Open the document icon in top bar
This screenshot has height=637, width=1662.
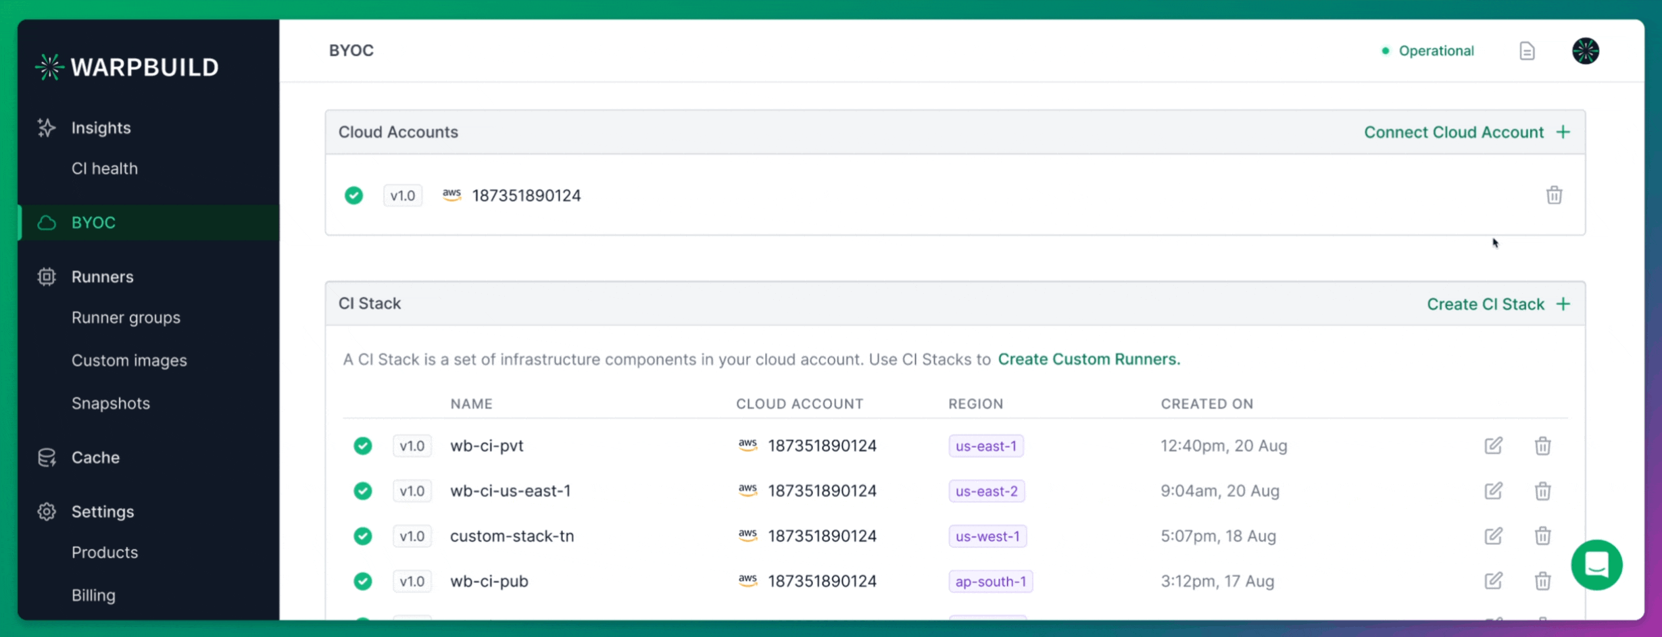tap(1527, 50)
